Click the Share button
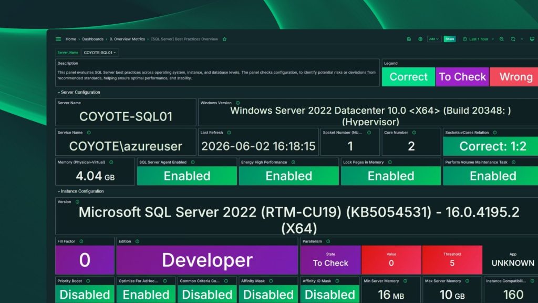This screenshot has width=538, height=303. pos(450,39)
